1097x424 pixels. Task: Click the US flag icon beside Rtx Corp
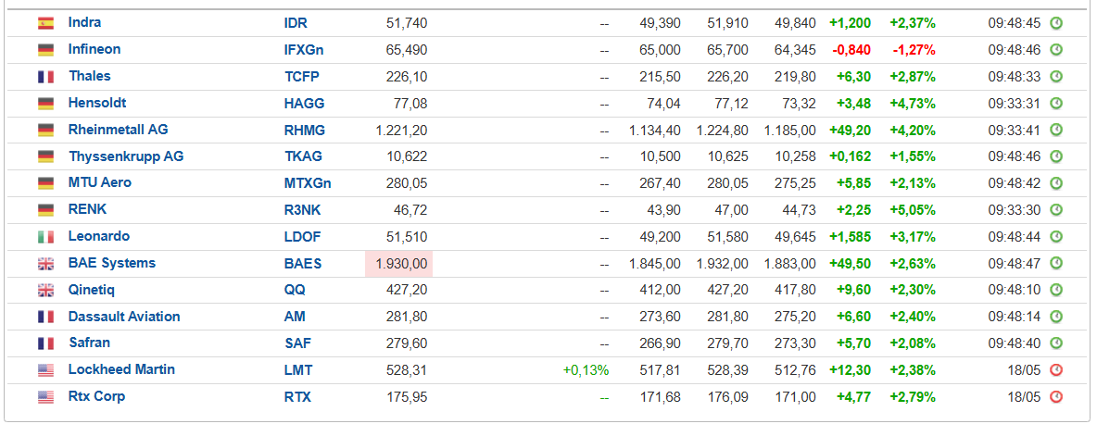(46, 397)
